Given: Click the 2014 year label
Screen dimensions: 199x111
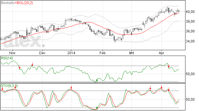Looking at the screenshot, I should point(71,53).
